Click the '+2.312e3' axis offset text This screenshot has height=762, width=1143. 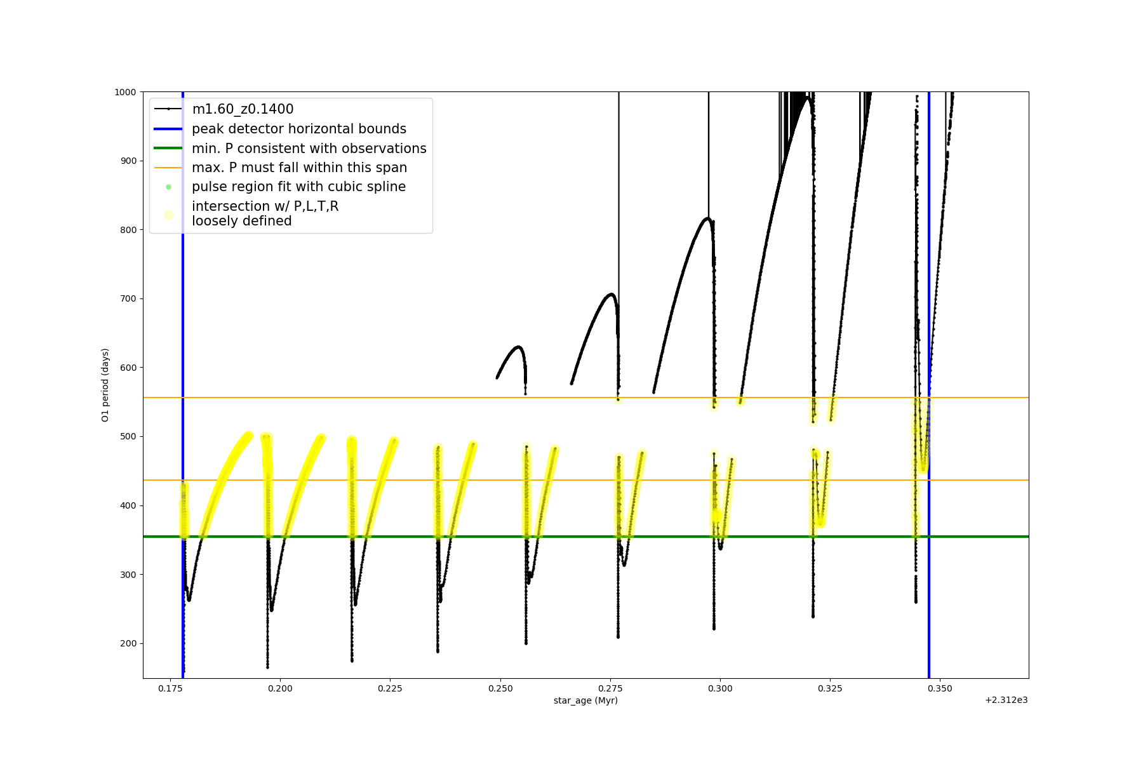click(1006, 700)
